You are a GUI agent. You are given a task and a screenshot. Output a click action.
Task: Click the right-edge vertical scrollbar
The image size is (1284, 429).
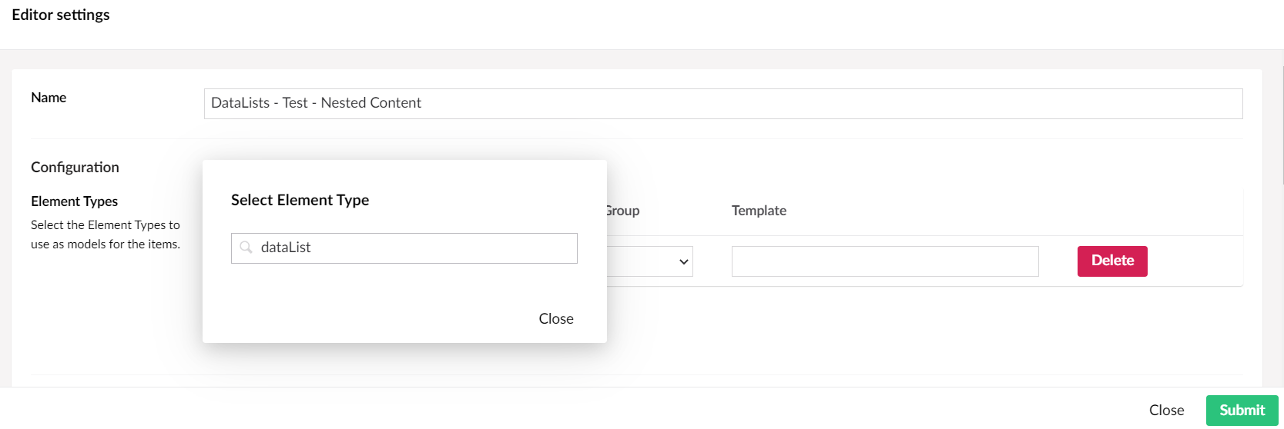[x=1282, y=125]
